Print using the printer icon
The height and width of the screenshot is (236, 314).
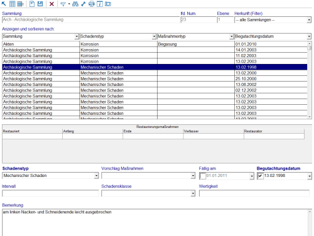tap(92, 4)
